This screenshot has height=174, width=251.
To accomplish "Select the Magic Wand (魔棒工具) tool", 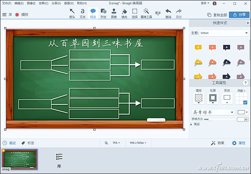I will [146, 13].
